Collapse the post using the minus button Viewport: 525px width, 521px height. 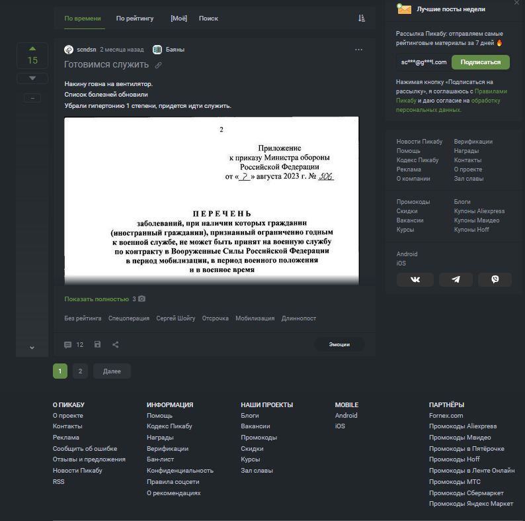(32, 98)
